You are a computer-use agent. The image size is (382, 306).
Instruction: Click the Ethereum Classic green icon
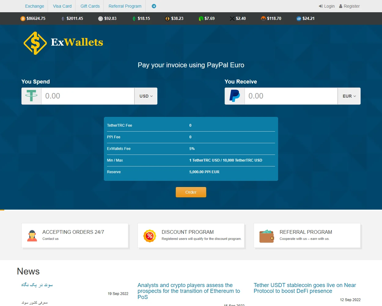pyautogui.click(x=134, y=19)
